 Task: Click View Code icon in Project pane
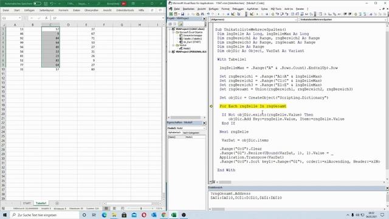(170, 24)
